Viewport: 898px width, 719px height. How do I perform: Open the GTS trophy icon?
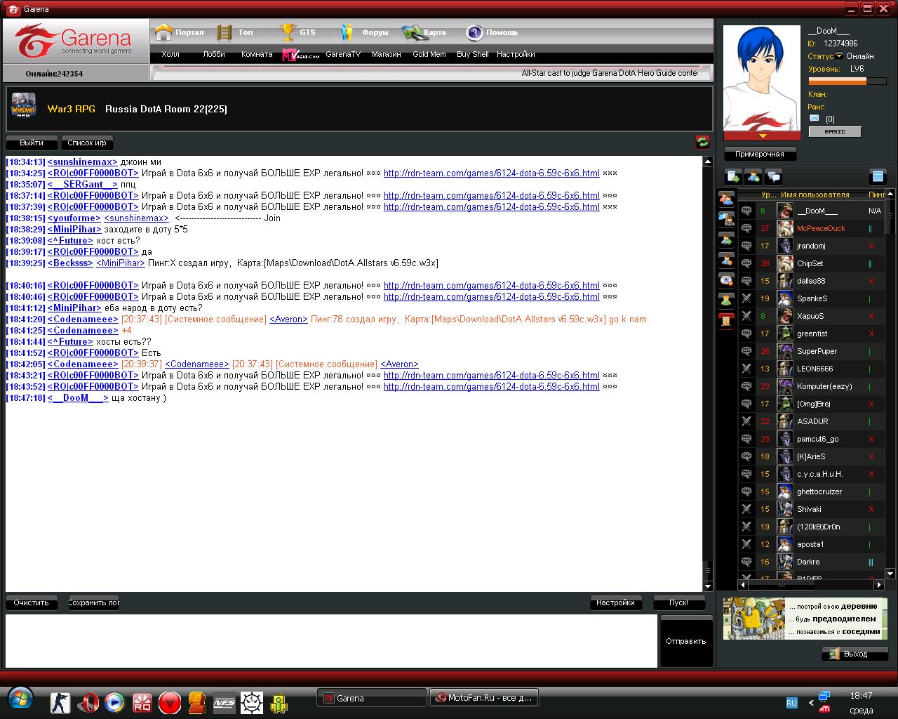[x=288, y=32]
